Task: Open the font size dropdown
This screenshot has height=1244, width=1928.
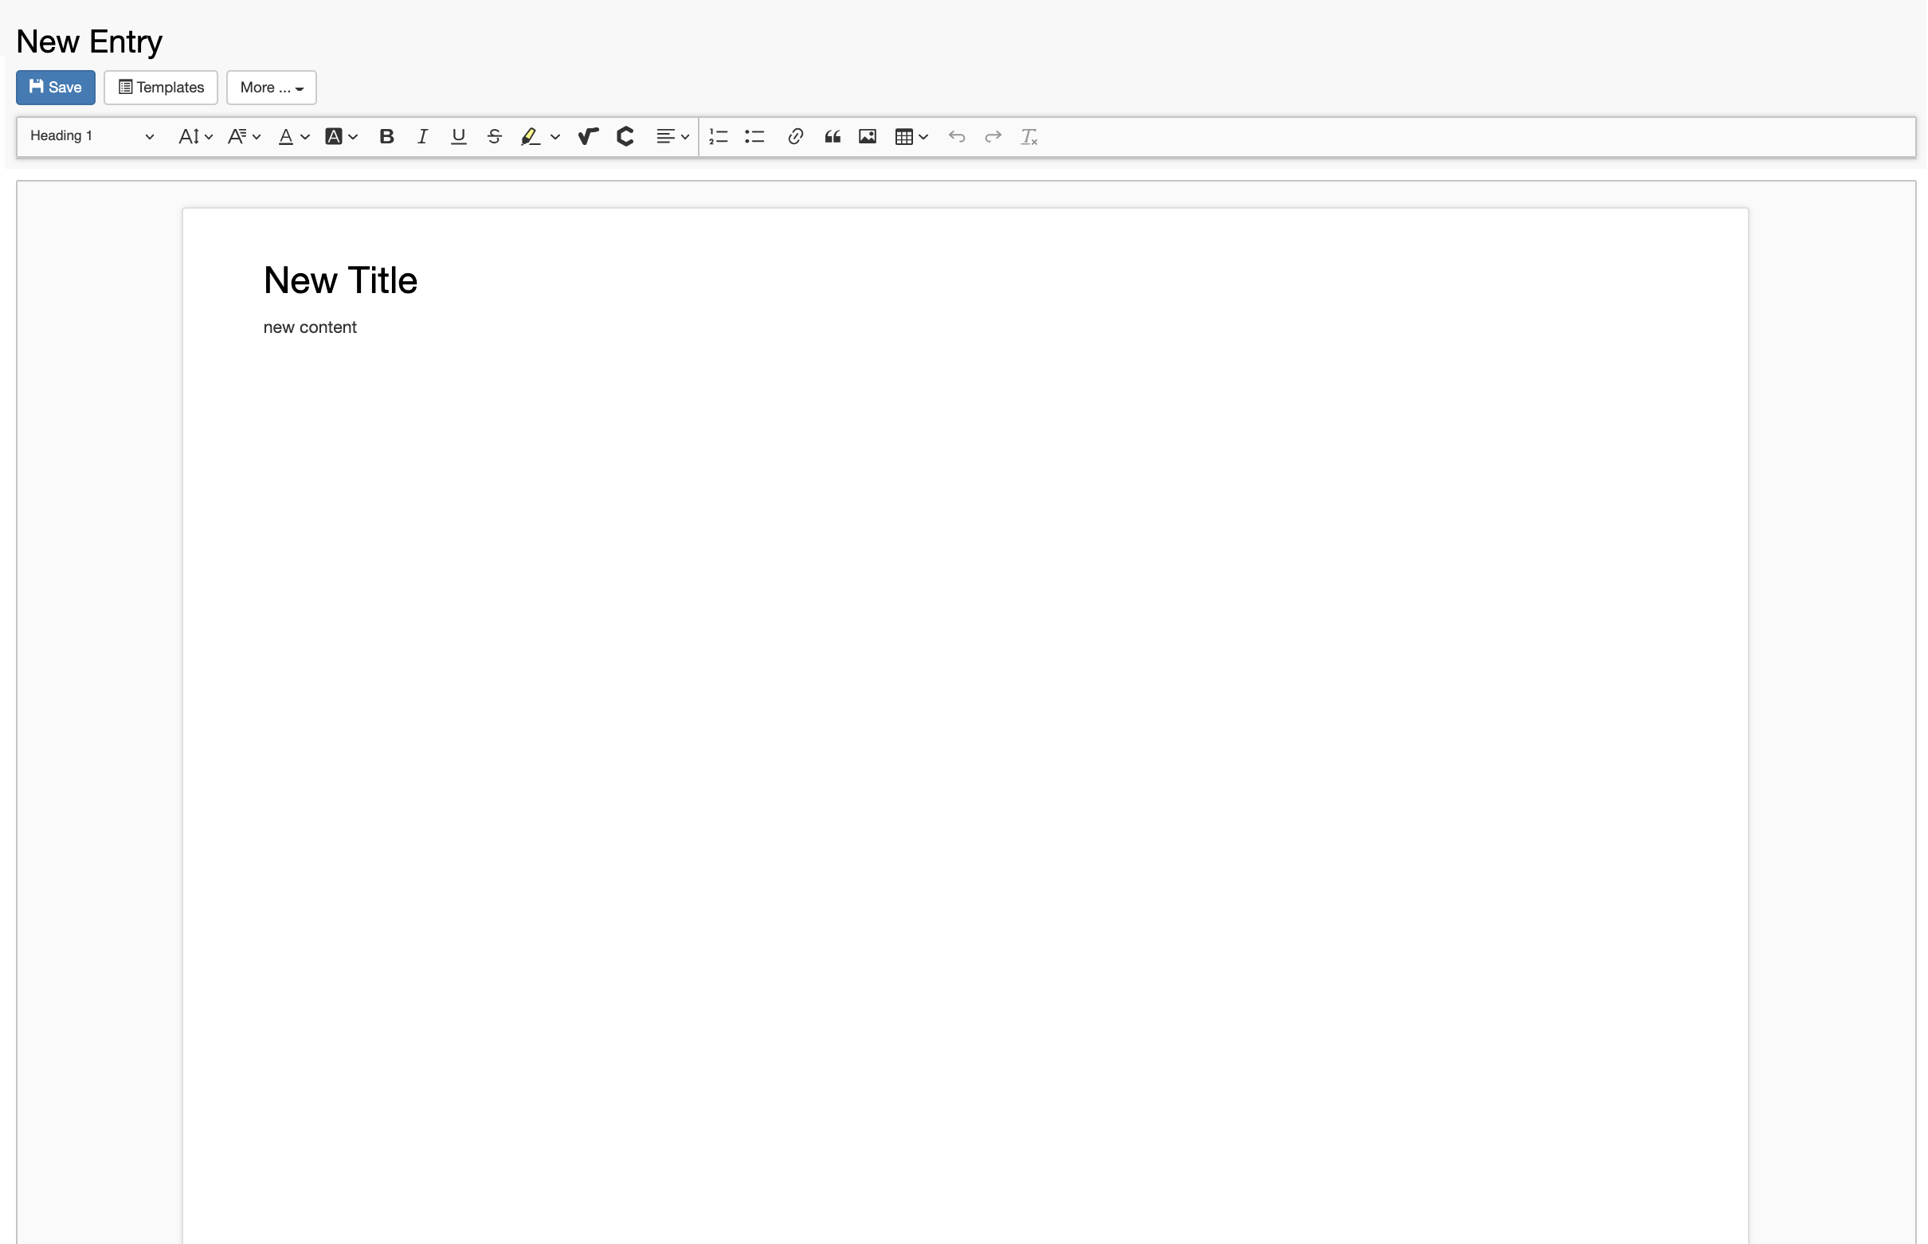Action: pos(194,136)
